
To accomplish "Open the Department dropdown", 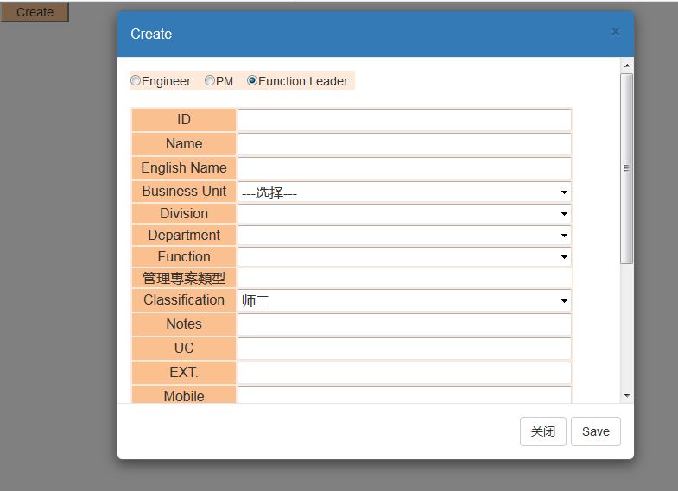I will point(404,236).
